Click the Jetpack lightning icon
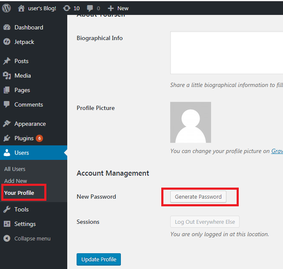The height and width of the screenshot is (269, 283). coord(7,42)
